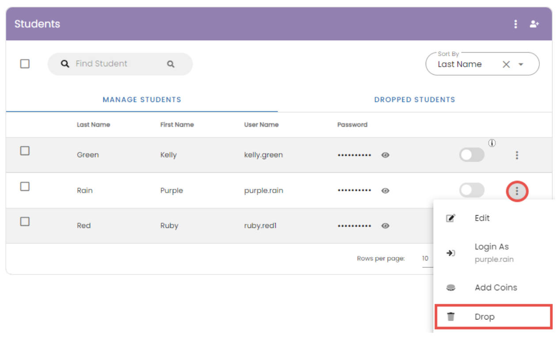This screenshot has height=342, width=557.
Task: Click the add student icon in header
Action: coord(534,24)
